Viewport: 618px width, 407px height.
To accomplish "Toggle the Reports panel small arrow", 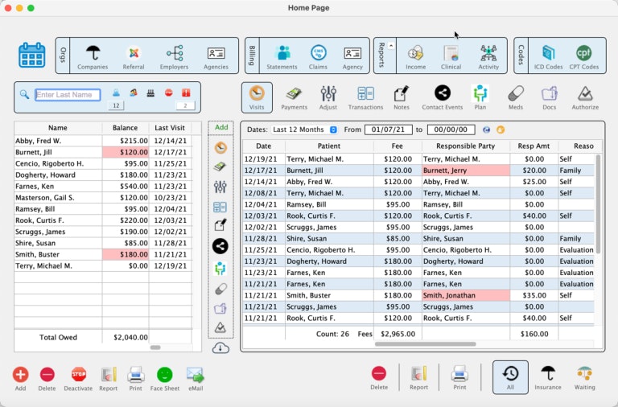I will [x=390, y=46].
